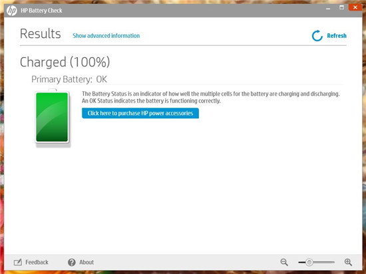This screenshot has width=366, height=274.
Task: Click the Charged (100%) heading
Action: [x=65, y=62]
